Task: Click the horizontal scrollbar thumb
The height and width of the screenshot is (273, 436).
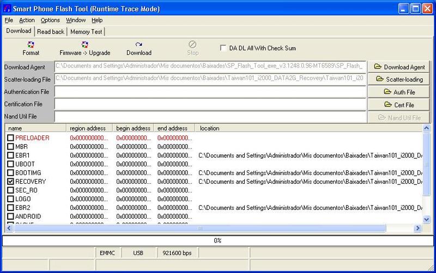Action: tap(199, 228)
